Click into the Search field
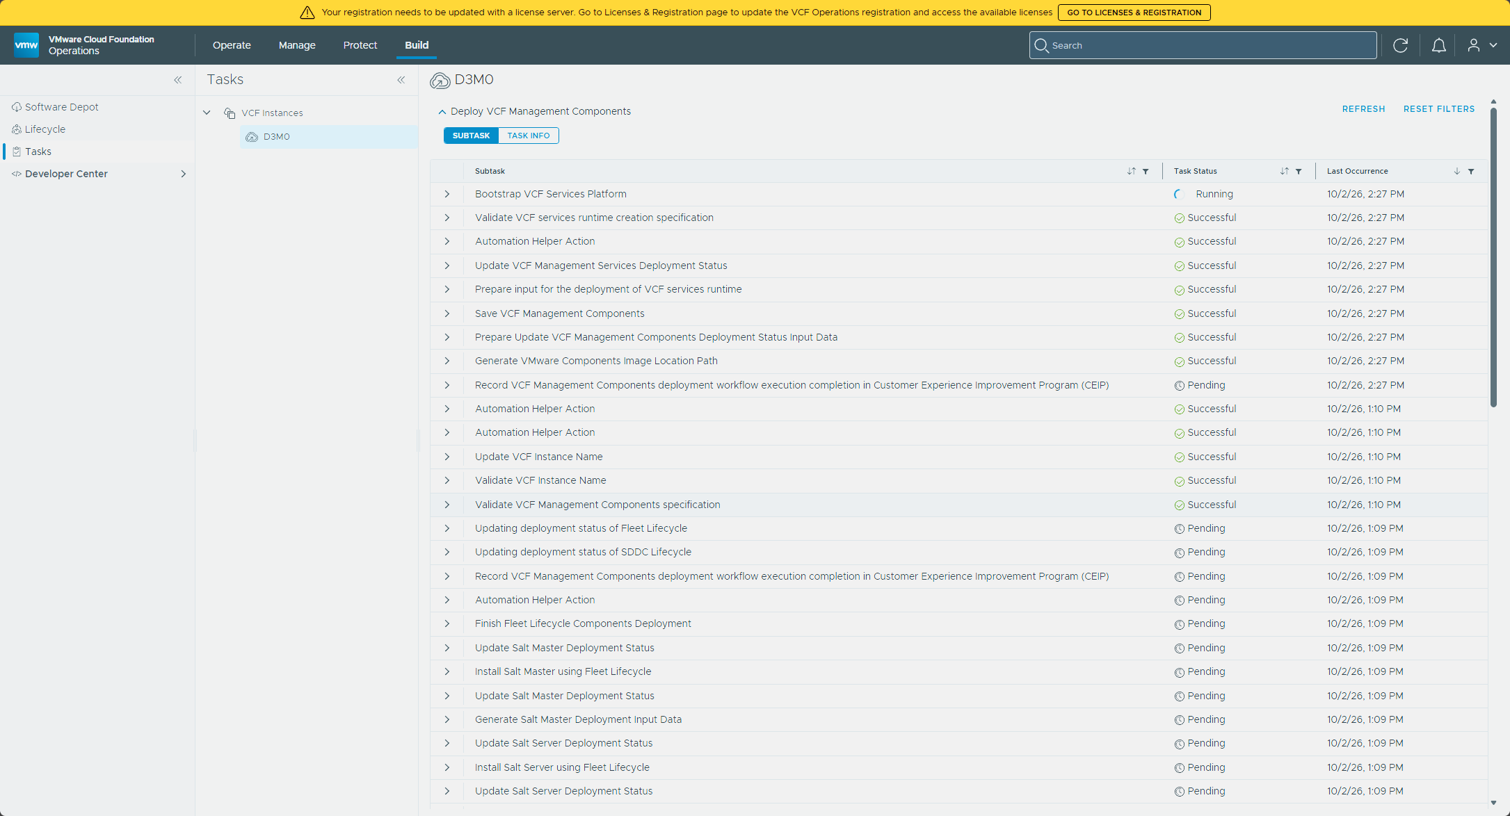This screenshot has width=1510, height=816. [1203, 45]
